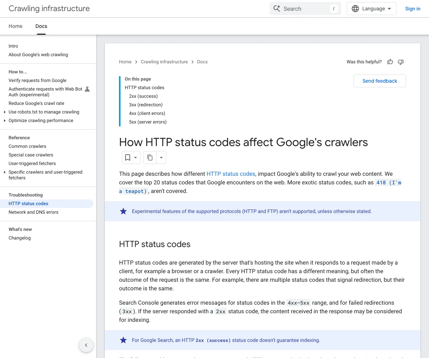This screenshot has width=429, height=358.
Task: Open the Language dropdown
Action: coord(371,9)
